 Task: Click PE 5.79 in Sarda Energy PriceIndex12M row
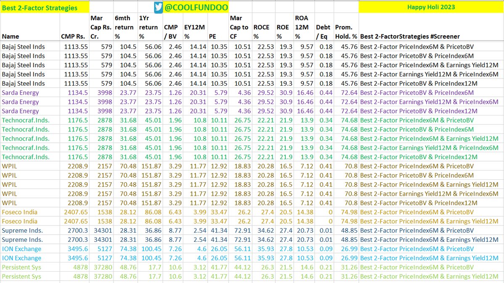pyautogui.click(x=221, y=111)
